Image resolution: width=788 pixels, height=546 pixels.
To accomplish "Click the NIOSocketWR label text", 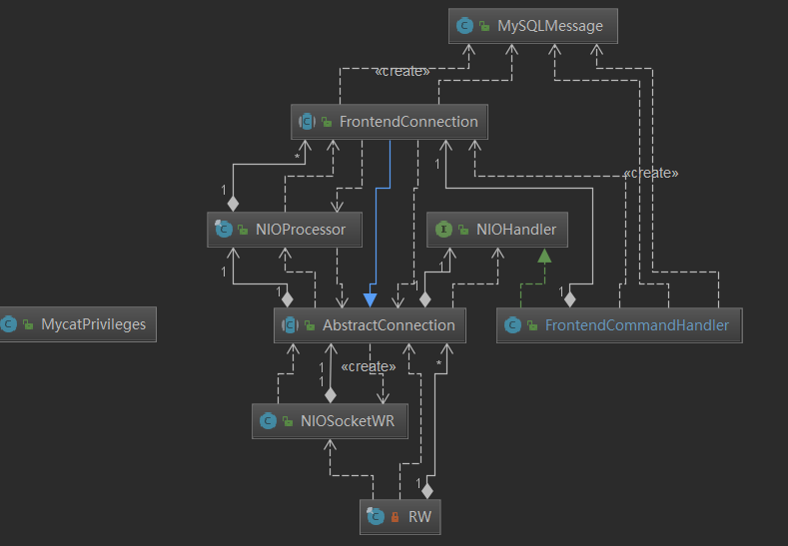I will point(348,421).
